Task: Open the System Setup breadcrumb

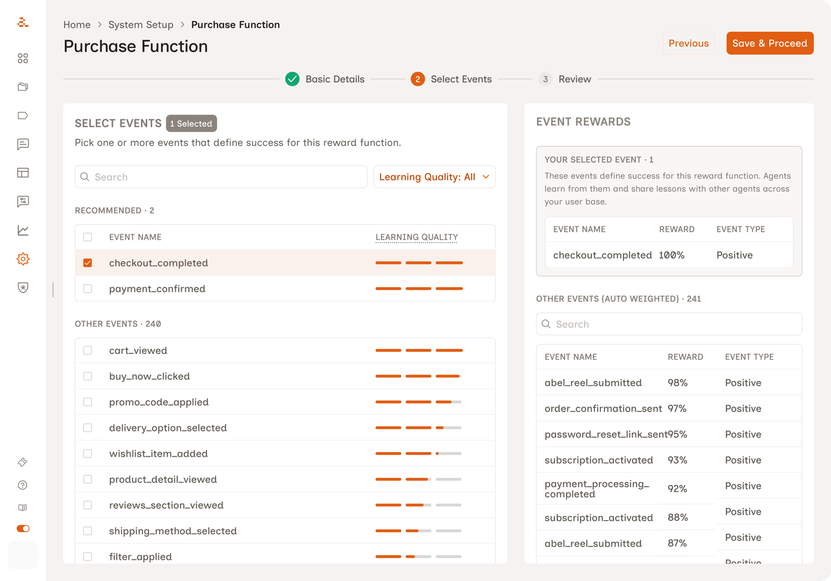Action: pyautogui.click(x=141, y=25)
